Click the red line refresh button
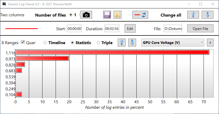 pos(140,15)
